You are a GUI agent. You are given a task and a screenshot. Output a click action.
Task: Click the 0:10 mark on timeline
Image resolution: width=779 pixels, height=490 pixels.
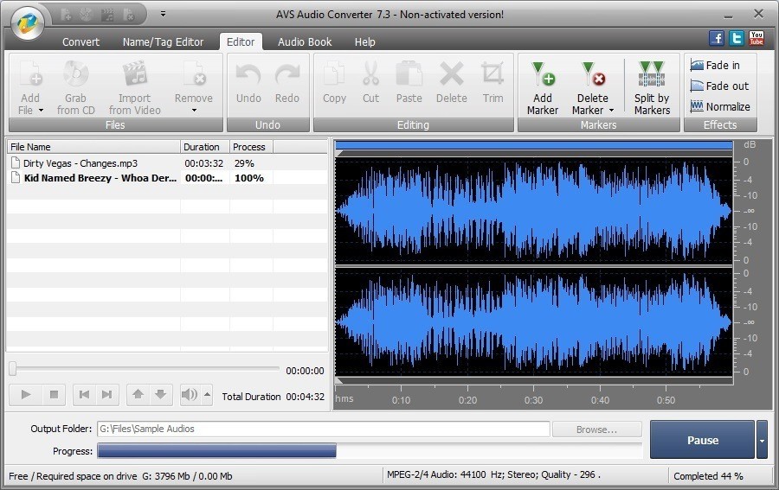[401, 400]
